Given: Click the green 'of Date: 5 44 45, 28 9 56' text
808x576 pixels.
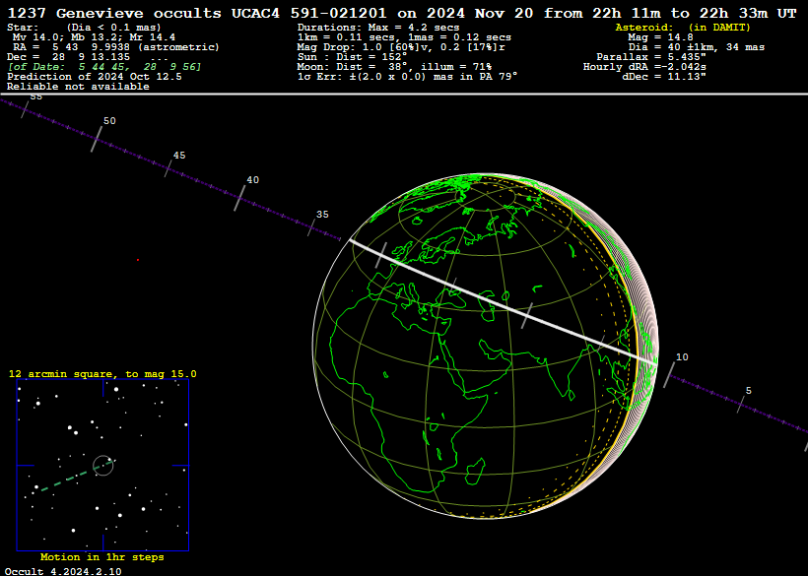Looking at the screenshot, I should (x=104, y=67).
